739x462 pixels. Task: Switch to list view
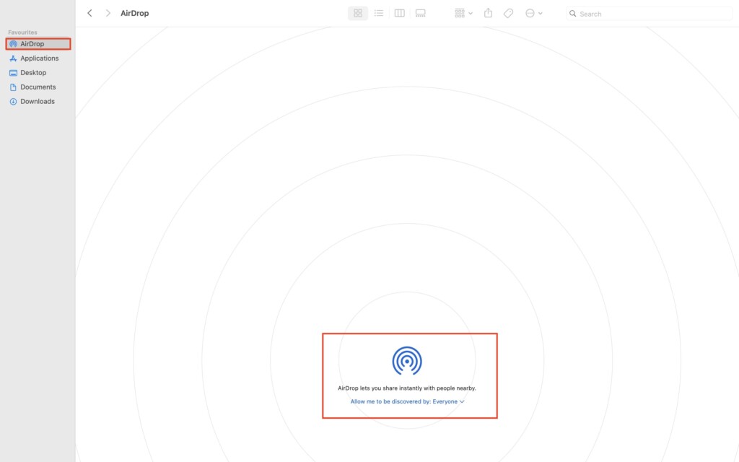(379, 13)
